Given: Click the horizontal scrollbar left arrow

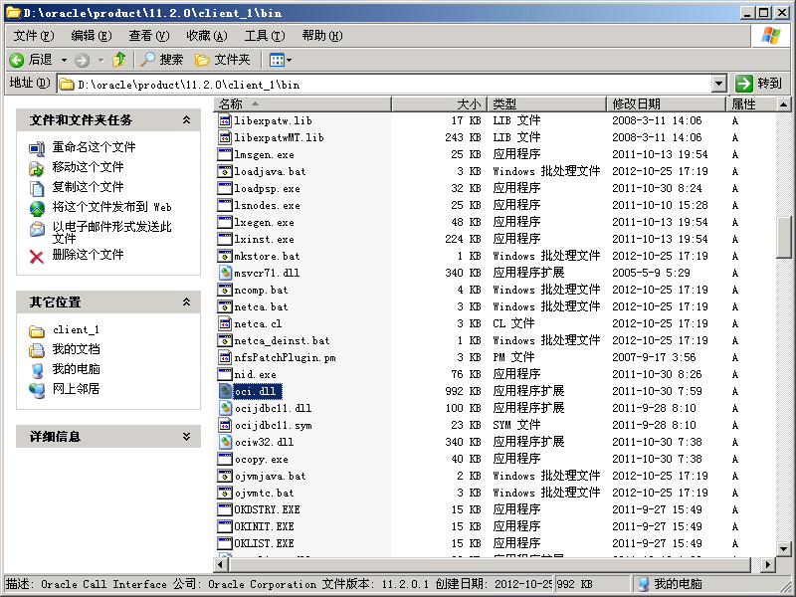Looking at the screenshot, I should click(221, 564).
